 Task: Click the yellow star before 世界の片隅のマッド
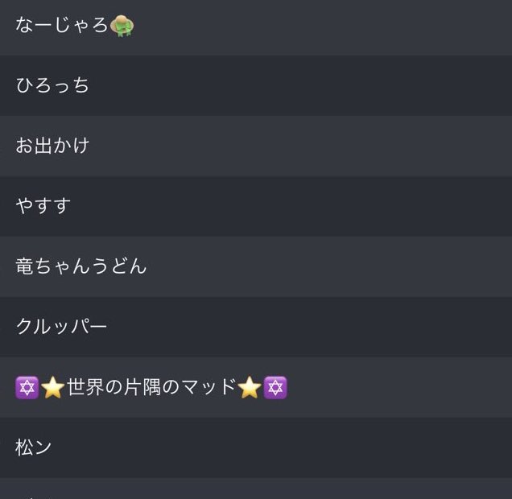[53, 388]
